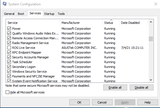Select the Services tab
This screenshot has height=108, width=160.
35,13
